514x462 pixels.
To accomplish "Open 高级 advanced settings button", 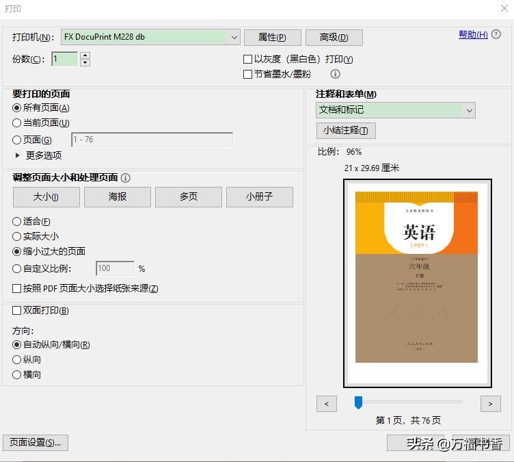I will point(334,38).
